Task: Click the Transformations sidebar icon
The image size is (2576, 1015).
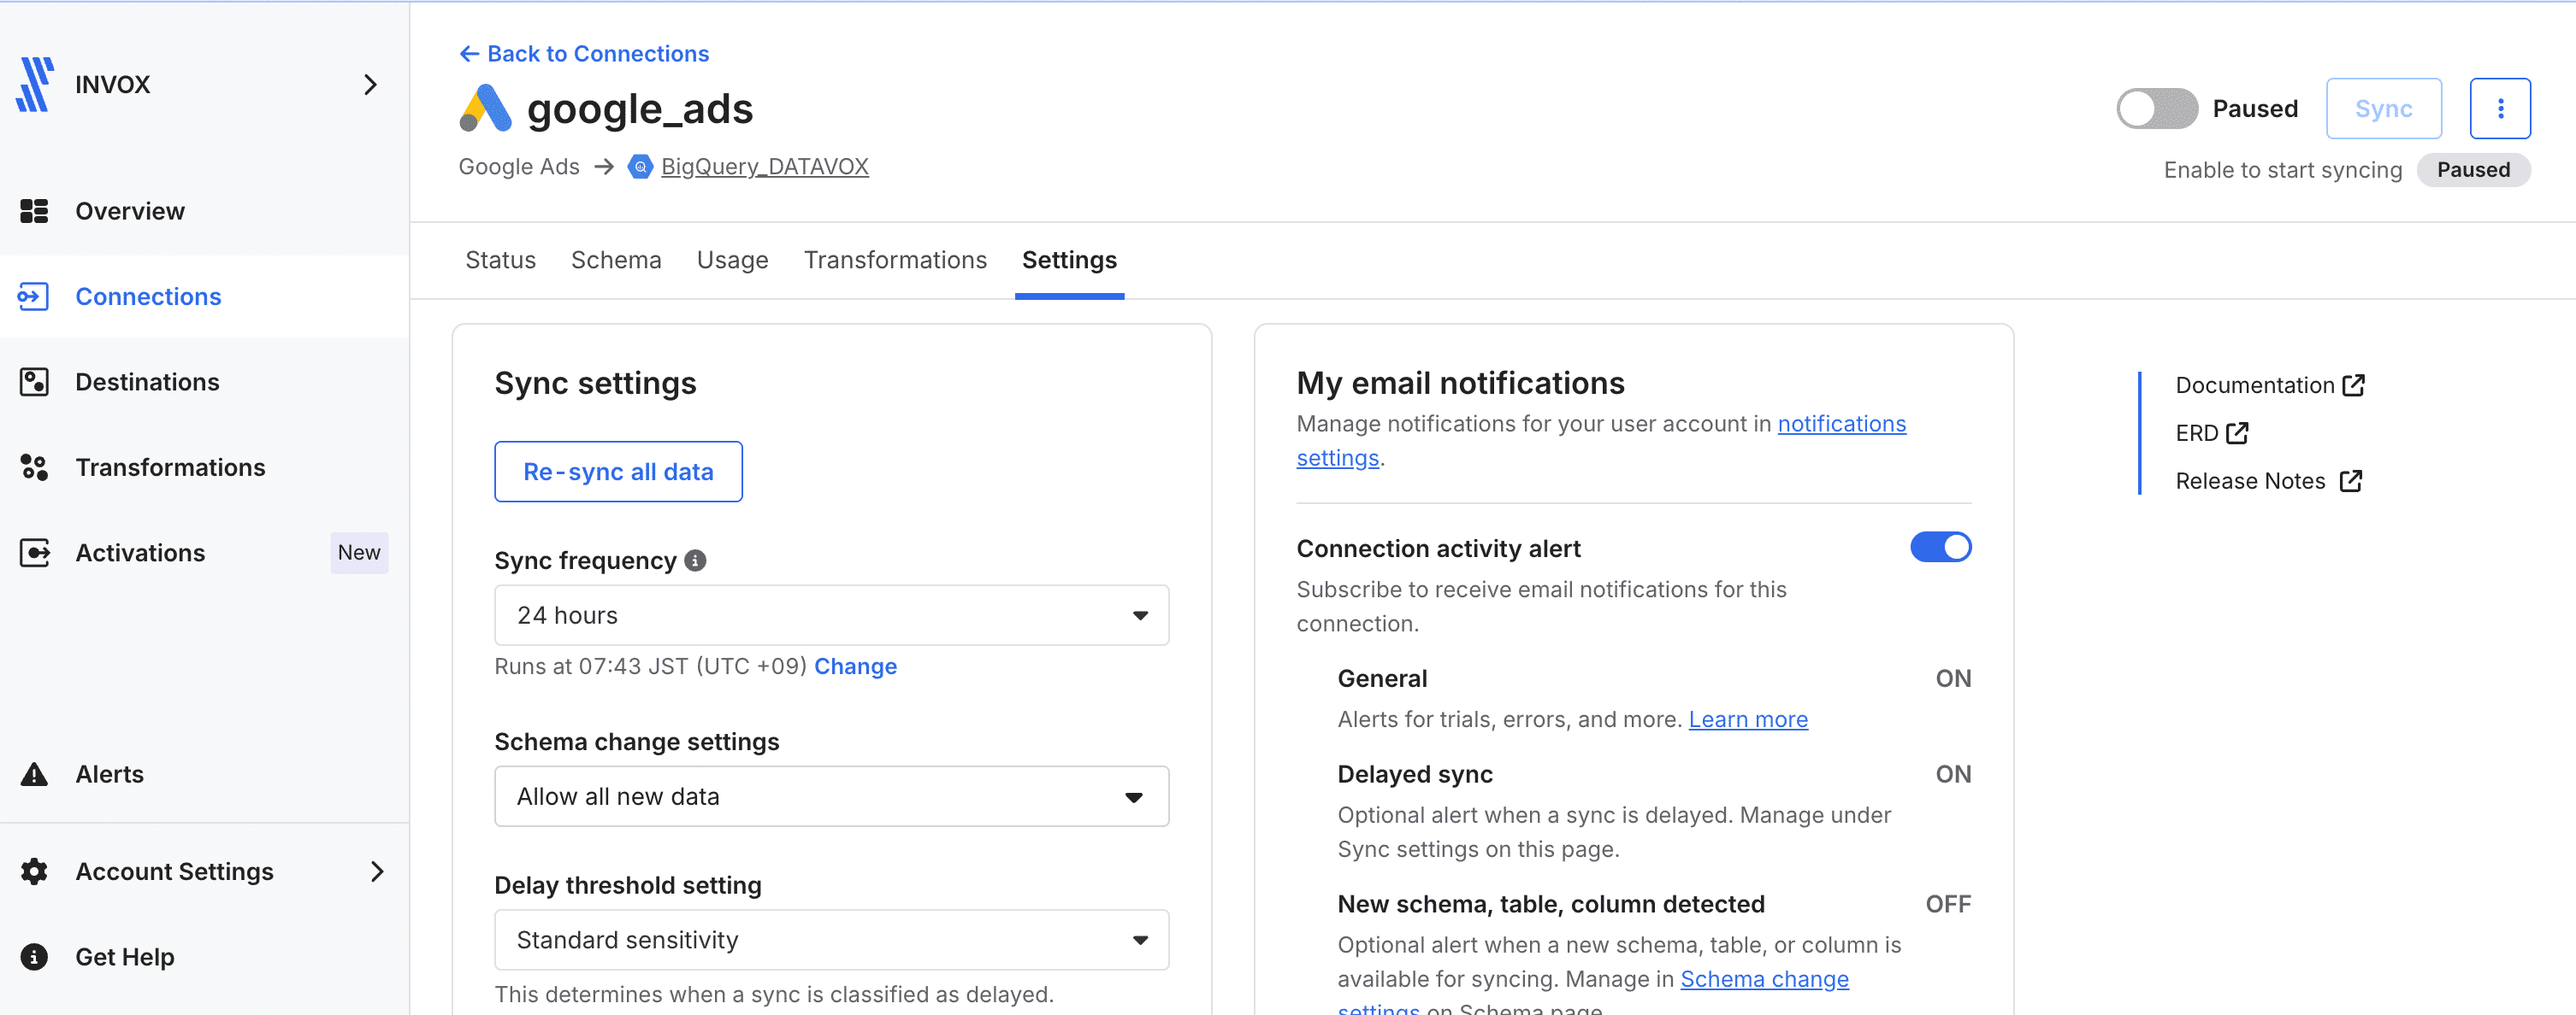Action: pyautogui.click(x=34, y=467)
